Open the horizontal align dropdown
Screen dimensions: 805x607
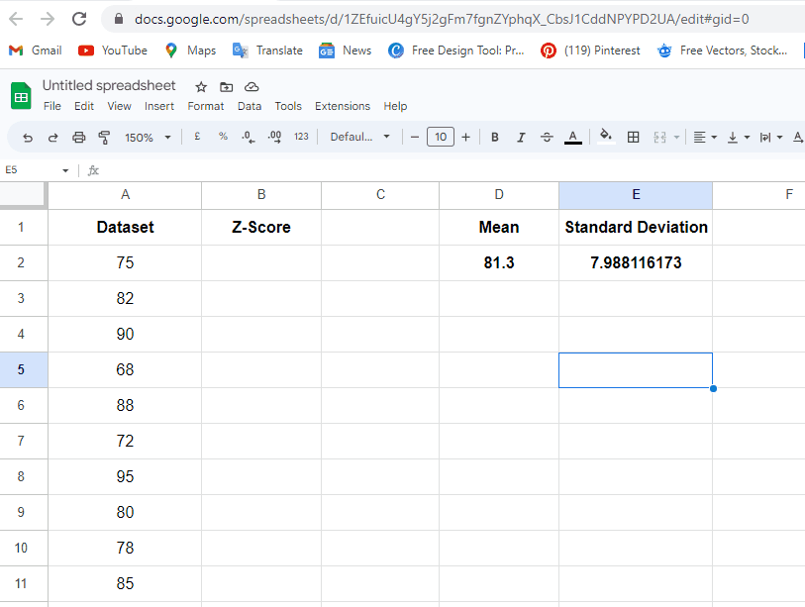(705, 137)
